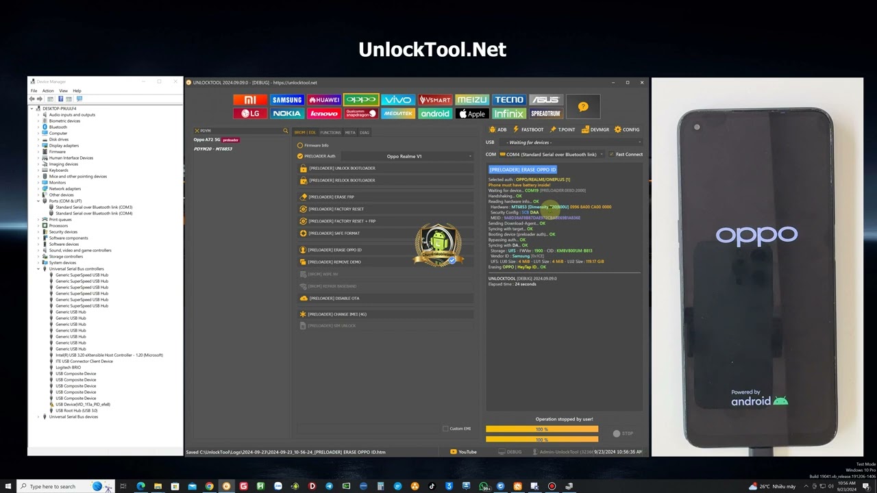877x493 pixels.
Task: Select the Lenovo brand icon
Action: point(323,114)
